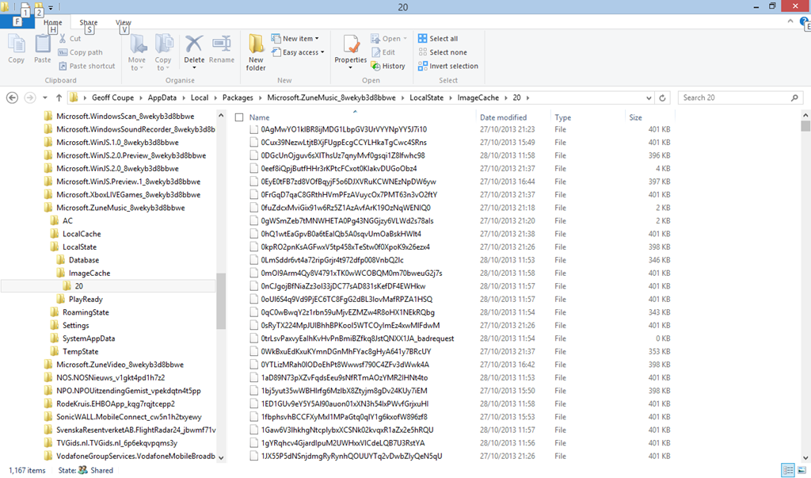The width and height of the screenshot is (811, 478).
Task: Click the navigation pane vertical scrollbar
Action: click(x=221, y=301)
